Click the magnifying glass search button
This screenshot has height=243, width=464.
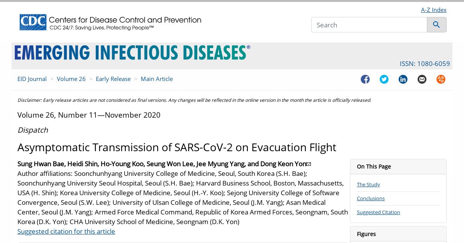click(437, 25)
